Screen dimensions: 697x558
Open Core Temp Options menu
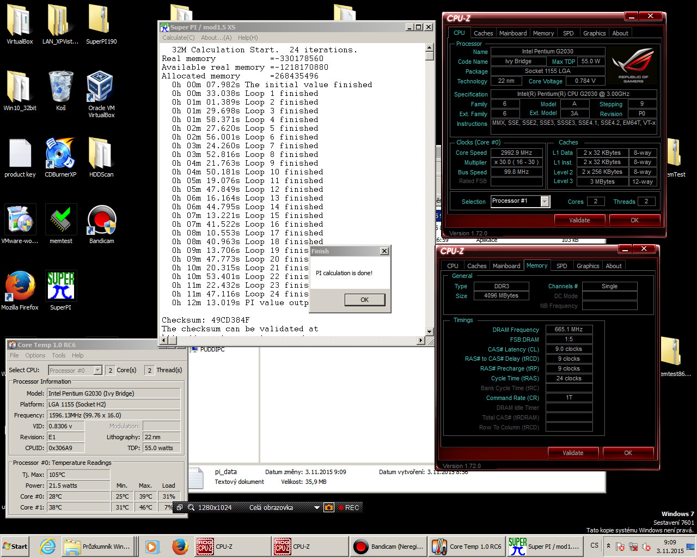(35, 355)
